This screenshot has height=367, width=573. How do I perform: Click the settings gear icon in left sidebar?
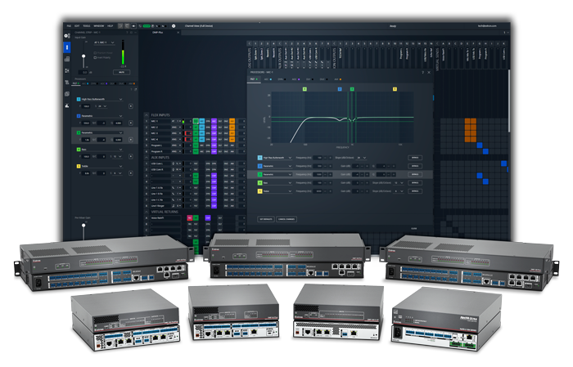66,36
